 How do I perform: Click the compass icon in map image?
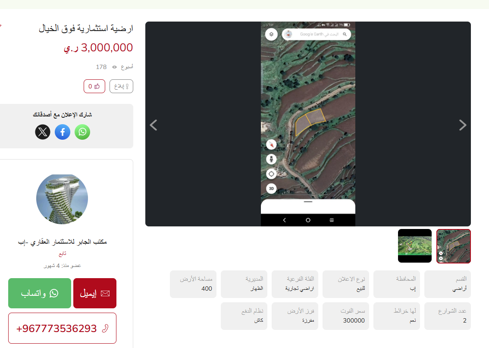click(271, 144)
